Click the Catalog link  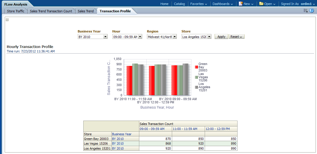pos(179,4)
